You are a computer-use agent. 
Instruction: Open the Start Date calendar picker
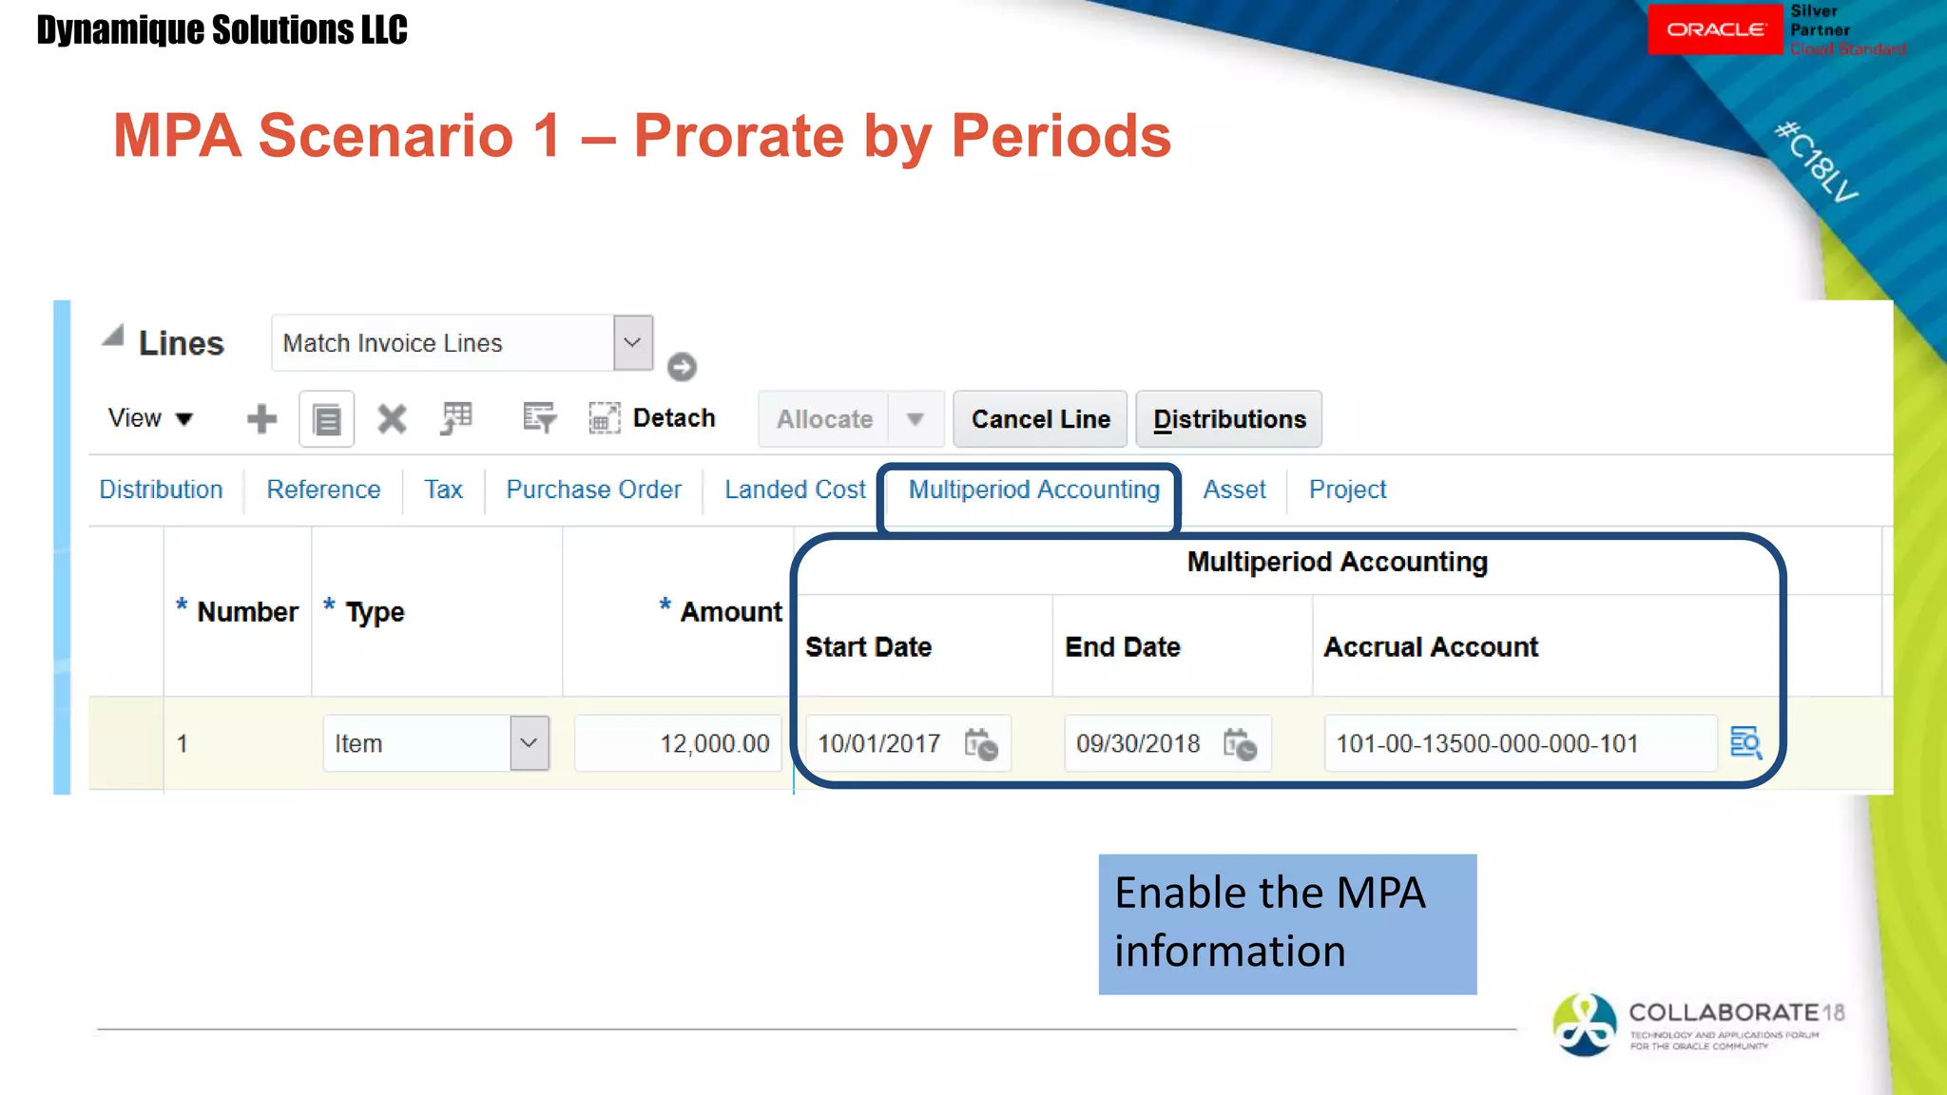(981, 744)
